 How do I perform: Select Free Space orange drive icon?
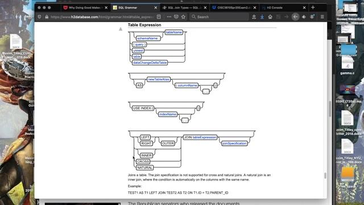tap(348, 174)
